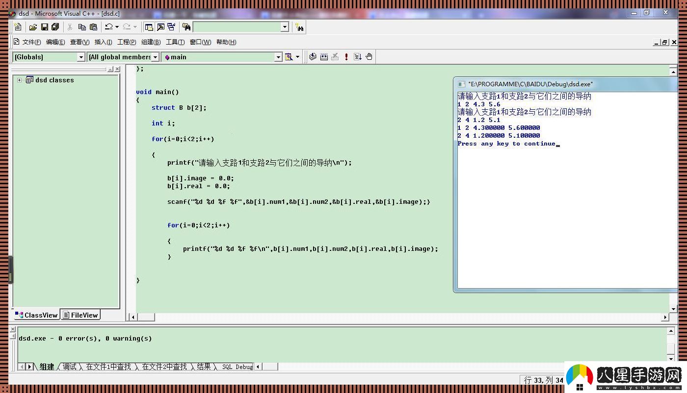
Task: Select the 在文件1中查找 output tab
Action: [x=108, y=367]
